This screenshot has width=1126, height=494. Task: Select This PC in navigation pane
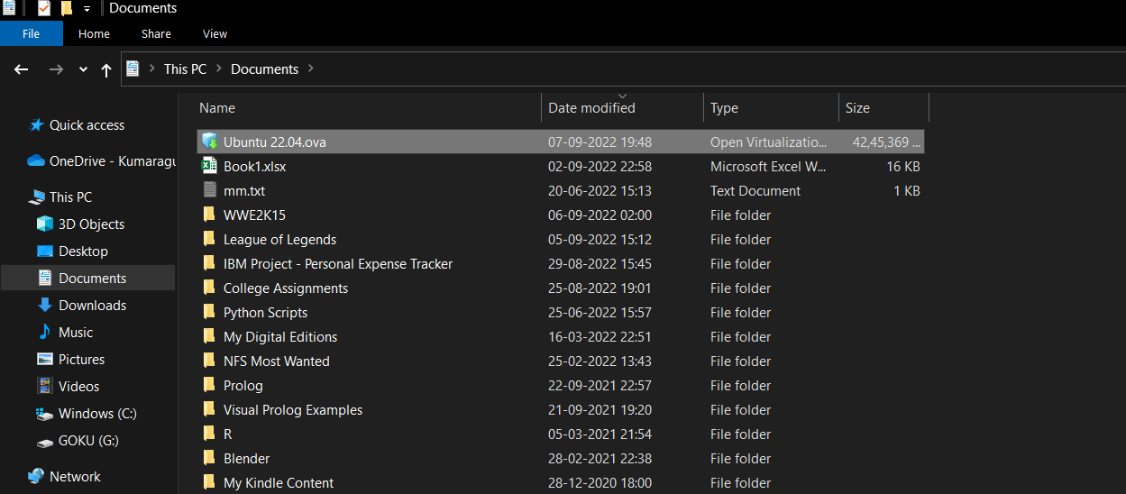[70, 197]
